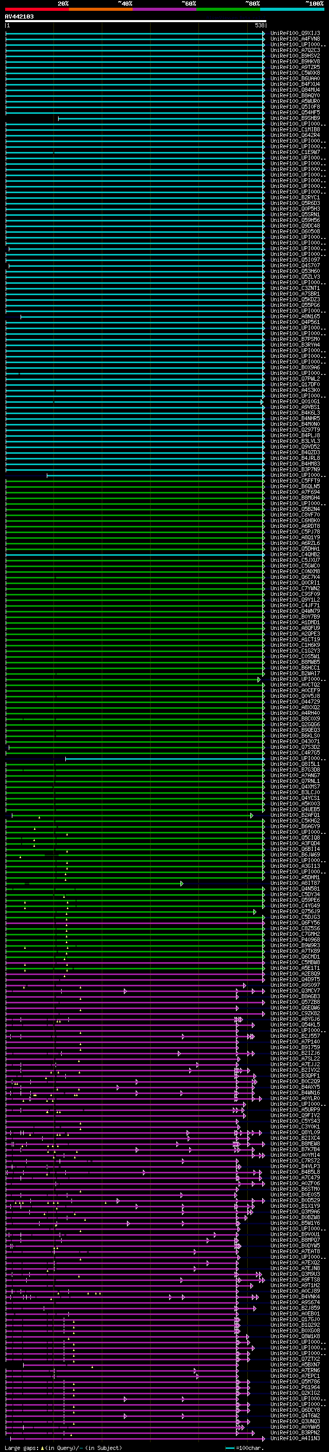This screenshot has width=329, height=1452.
Task: Select hit UniRef100_Q4N581
Action: tap(295, 889)
